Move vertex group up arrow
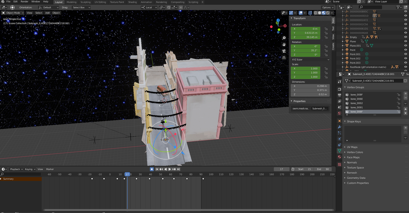This screenshot has width=409, height=213. point(406,109)
